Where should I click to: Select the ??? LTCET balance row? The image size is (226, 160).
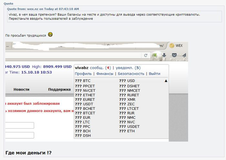pos(129,109)
